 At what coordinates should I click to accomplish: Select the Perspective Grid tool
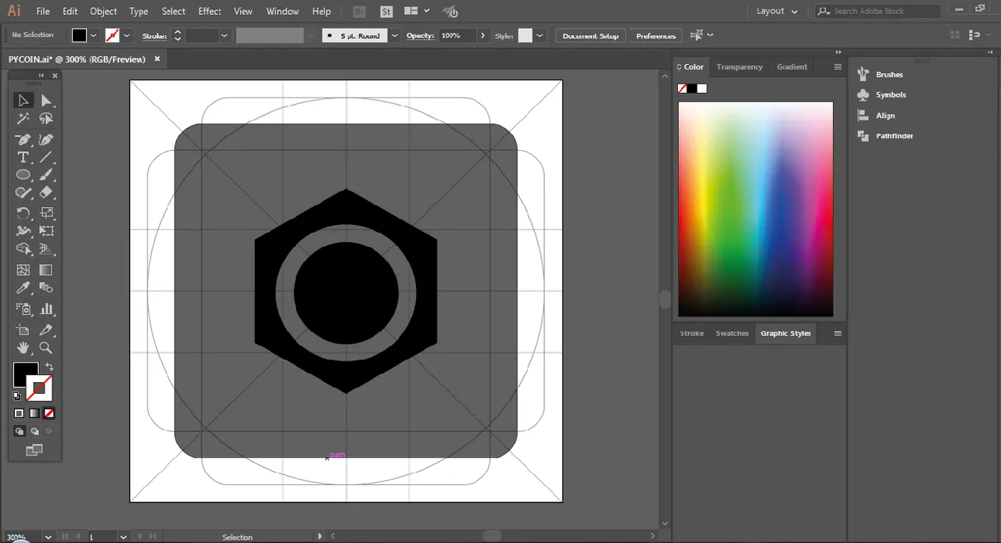pos(46,250)
